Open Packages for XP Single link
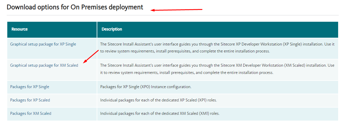346x129 pixels. [x=30, y=87]
